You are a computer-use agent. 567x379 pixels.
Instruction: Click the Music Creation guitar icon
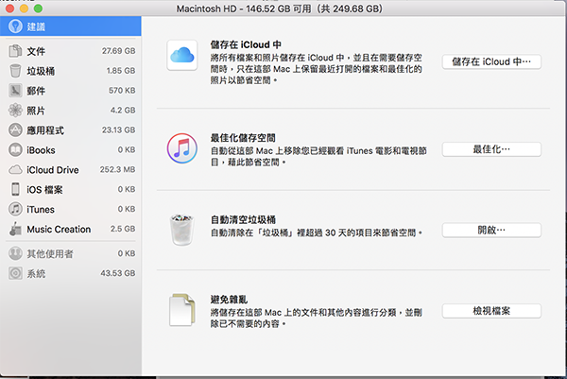[x=15, y=229]
